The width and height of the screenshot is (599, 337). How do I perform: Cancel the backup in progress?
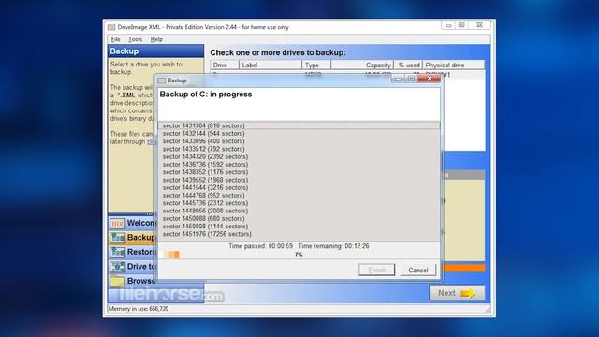click(x=418, y=270)
